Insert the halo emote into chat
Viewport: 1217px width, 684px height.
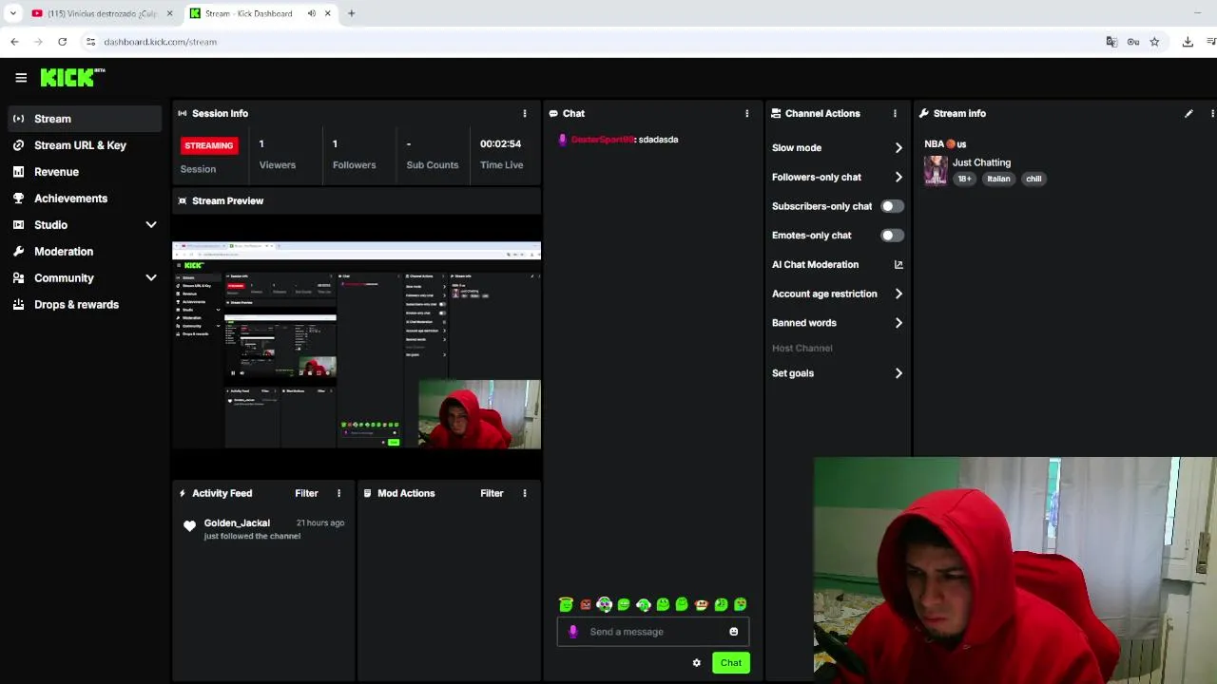coord(566,604)
